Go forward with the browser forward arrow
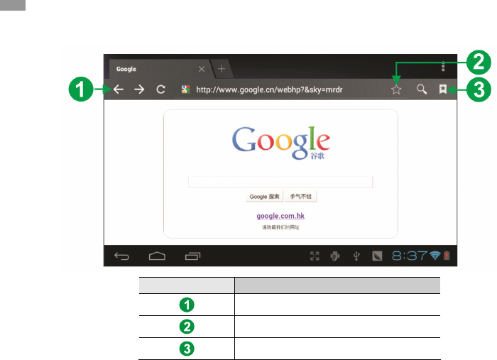This screenshot has height=360, width=497. (139, 89)
